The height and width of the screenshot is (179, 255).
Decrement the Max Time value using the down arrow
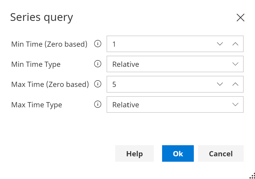220,84
